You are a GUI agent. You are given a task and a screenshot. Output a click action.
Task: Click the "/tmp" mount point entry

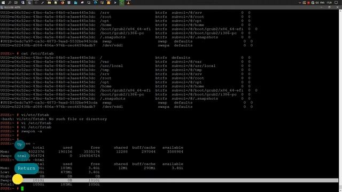105,70
